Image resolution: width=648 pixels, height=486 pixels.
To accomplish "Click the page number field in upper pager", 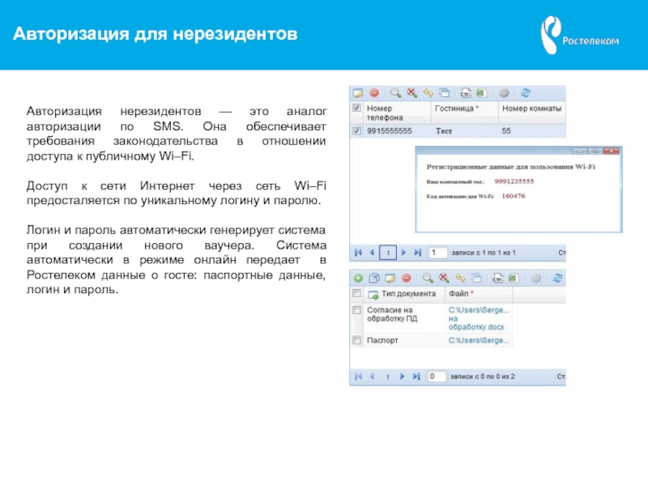I will pos(437,253).
